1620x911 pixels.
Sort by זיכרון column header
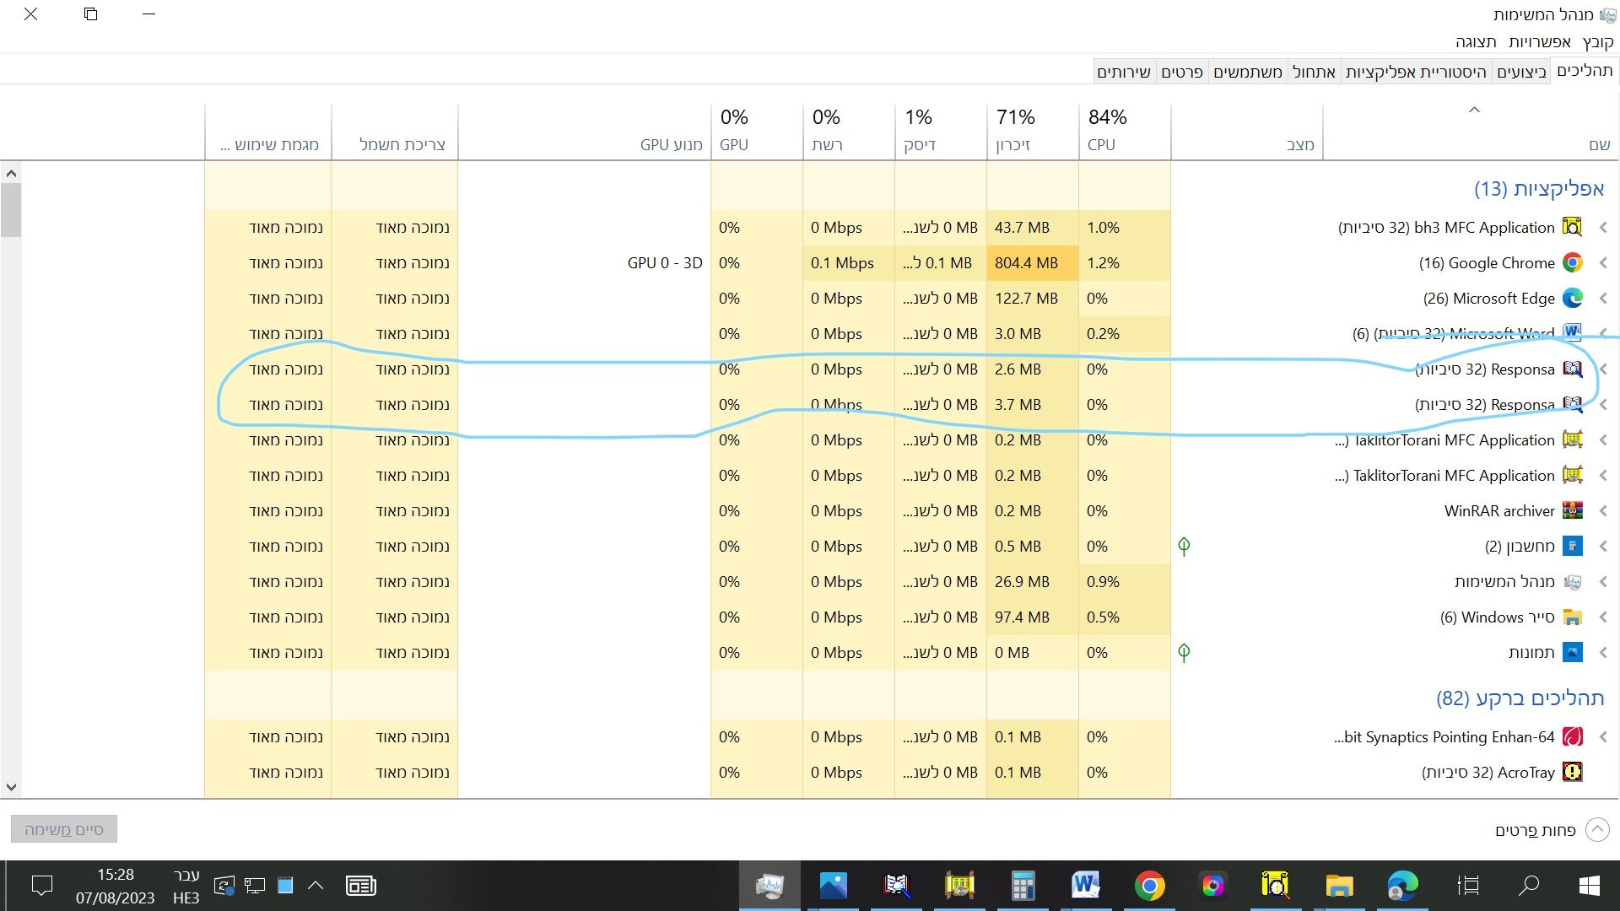click(1033, 132)
